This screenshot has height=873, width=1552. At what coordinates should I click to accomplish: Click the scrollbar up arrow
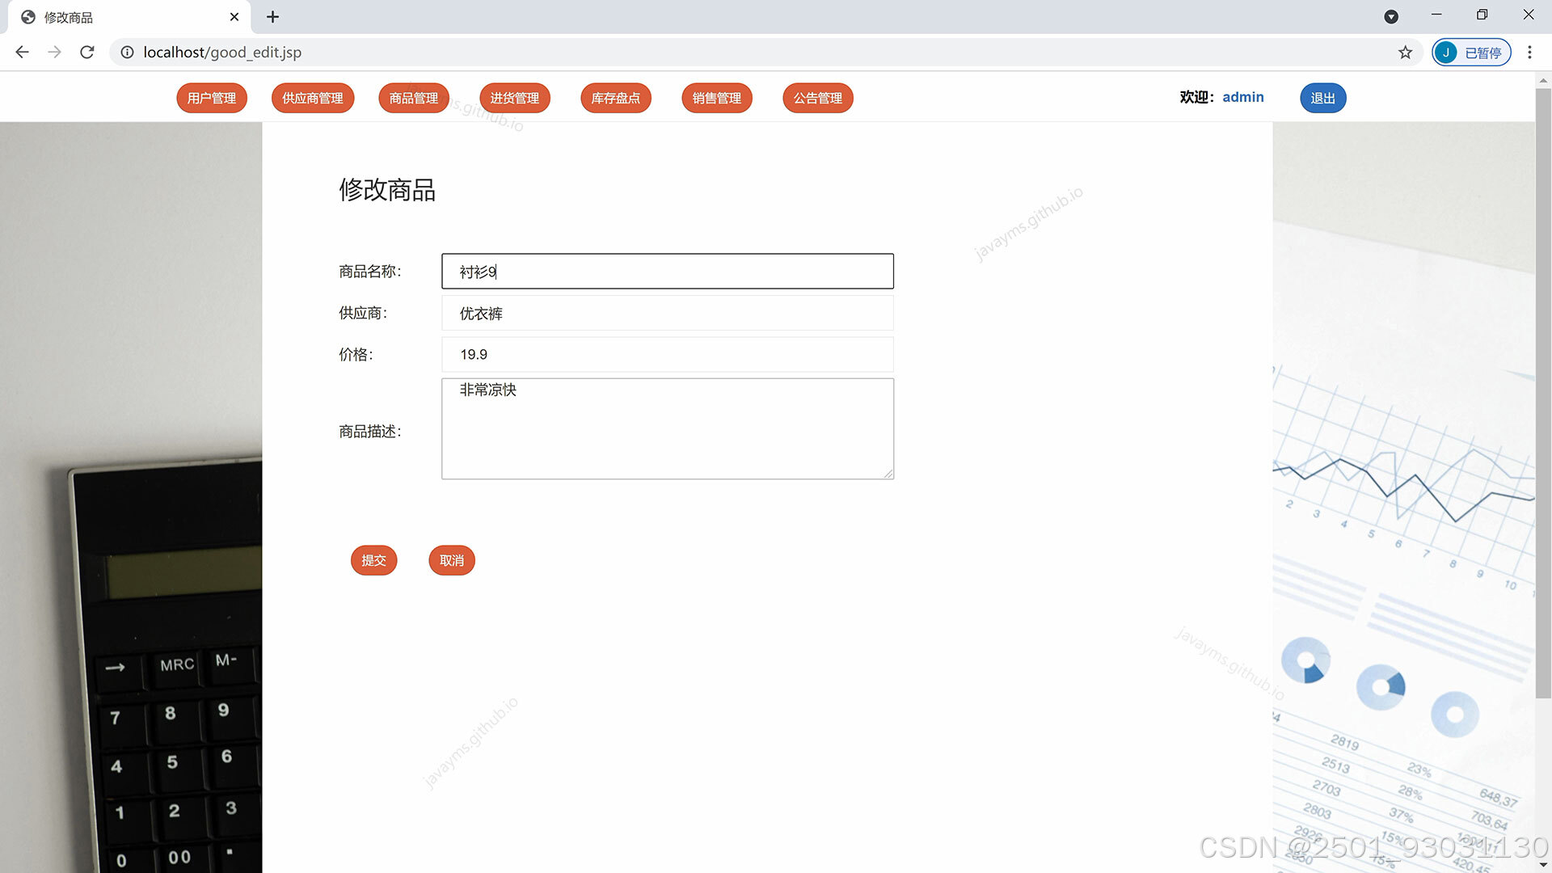point(1543,80)
